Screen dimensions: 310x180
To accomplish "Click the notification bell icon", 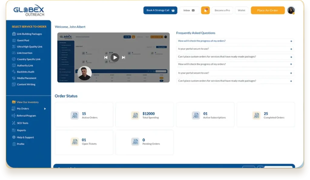I will 205,10.
